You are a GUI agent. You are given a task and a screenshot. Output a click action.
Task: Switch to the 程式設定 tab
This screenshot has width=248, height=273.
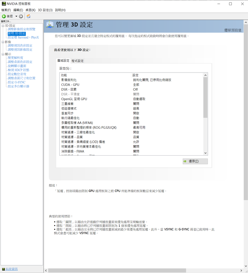pyautogui.click(x=77, y=61)
